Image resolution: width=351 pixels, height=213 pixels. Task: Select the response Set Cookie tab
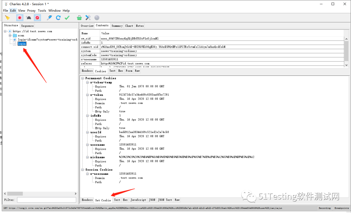click(x=103, y=200)
